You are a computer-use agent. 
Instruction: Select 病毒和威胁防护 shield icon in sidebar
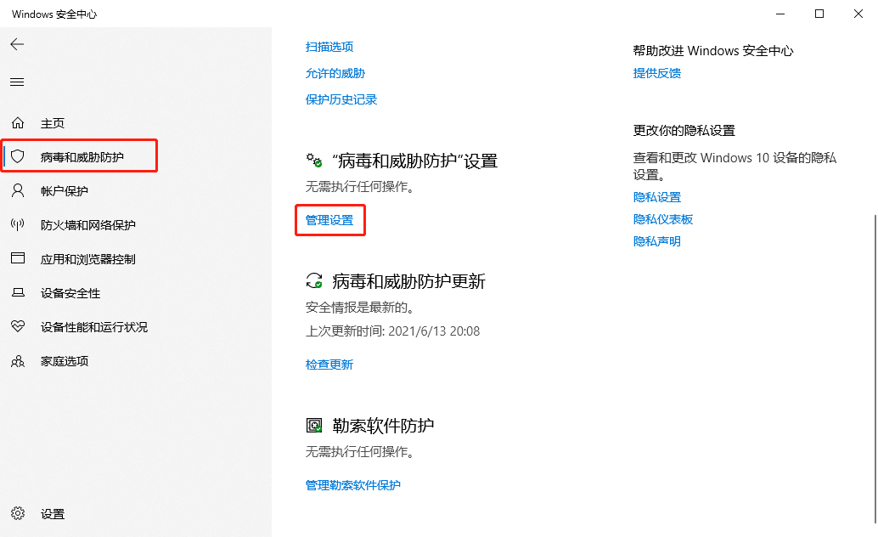(17, 155)
